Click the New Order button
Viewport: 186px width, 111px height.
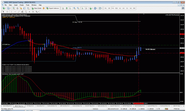tap(36, 8)
